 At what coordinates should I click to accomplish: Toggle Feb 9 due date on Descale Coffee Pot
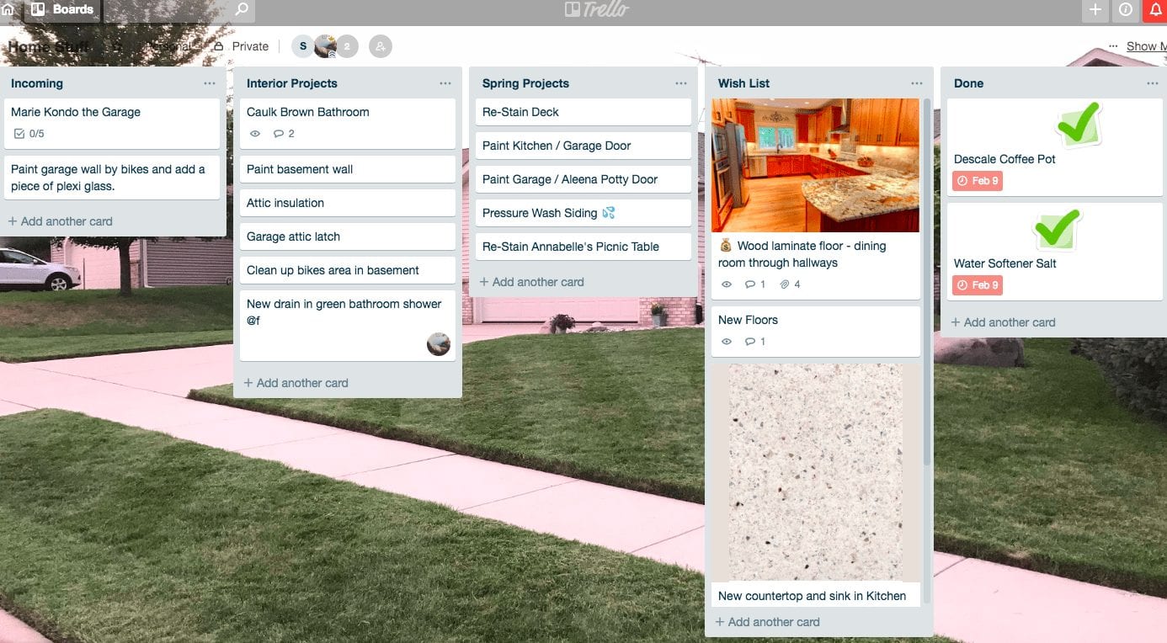pyautogui.click(x=978, y=181)
